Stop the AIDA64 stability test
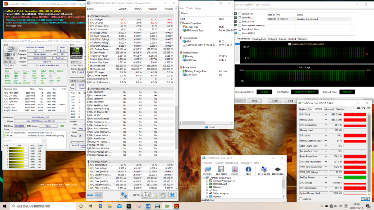Image resolution: width=374 pixels, height=210 pixels. pyautogui.click(x=255, y=101)
